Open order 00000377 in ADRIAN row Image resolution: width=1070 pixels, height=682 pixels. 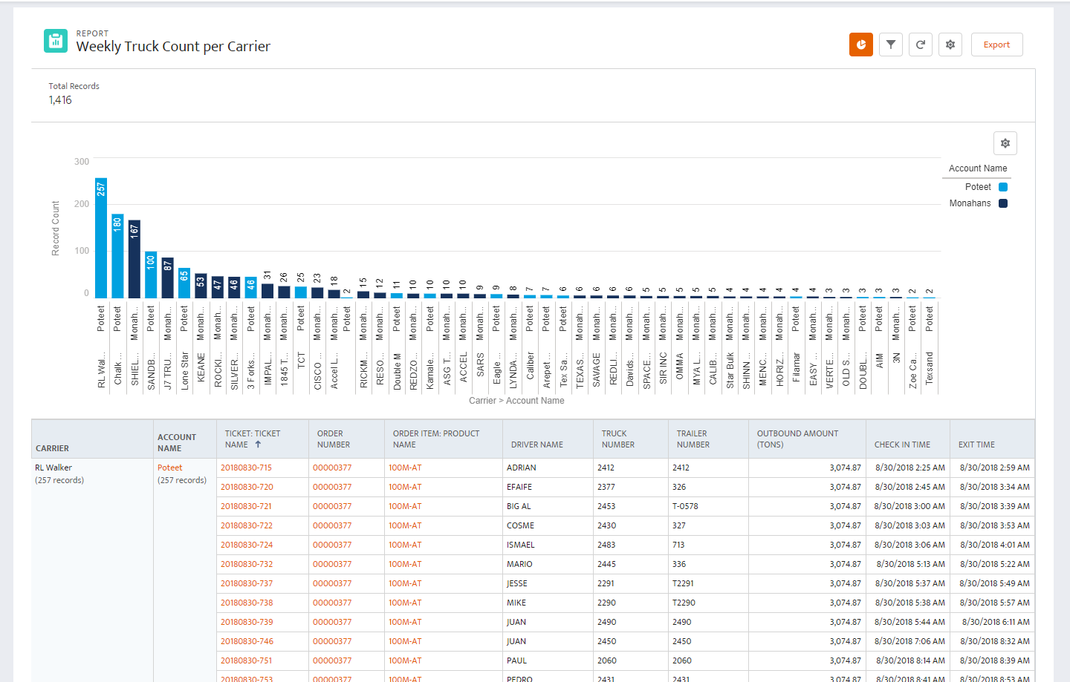coord(332,468)
